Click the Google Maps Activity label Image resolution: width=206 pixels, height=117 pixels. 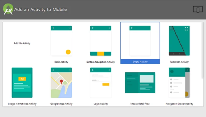[x=61, y=104]
